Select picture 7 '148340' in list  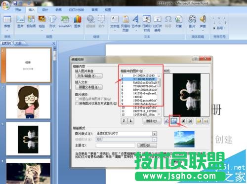point(139,97)
